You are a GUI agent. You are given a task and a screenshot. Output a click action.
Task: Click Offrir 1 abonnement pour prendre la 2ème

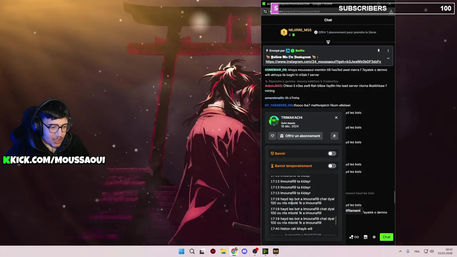coord(345,32)
